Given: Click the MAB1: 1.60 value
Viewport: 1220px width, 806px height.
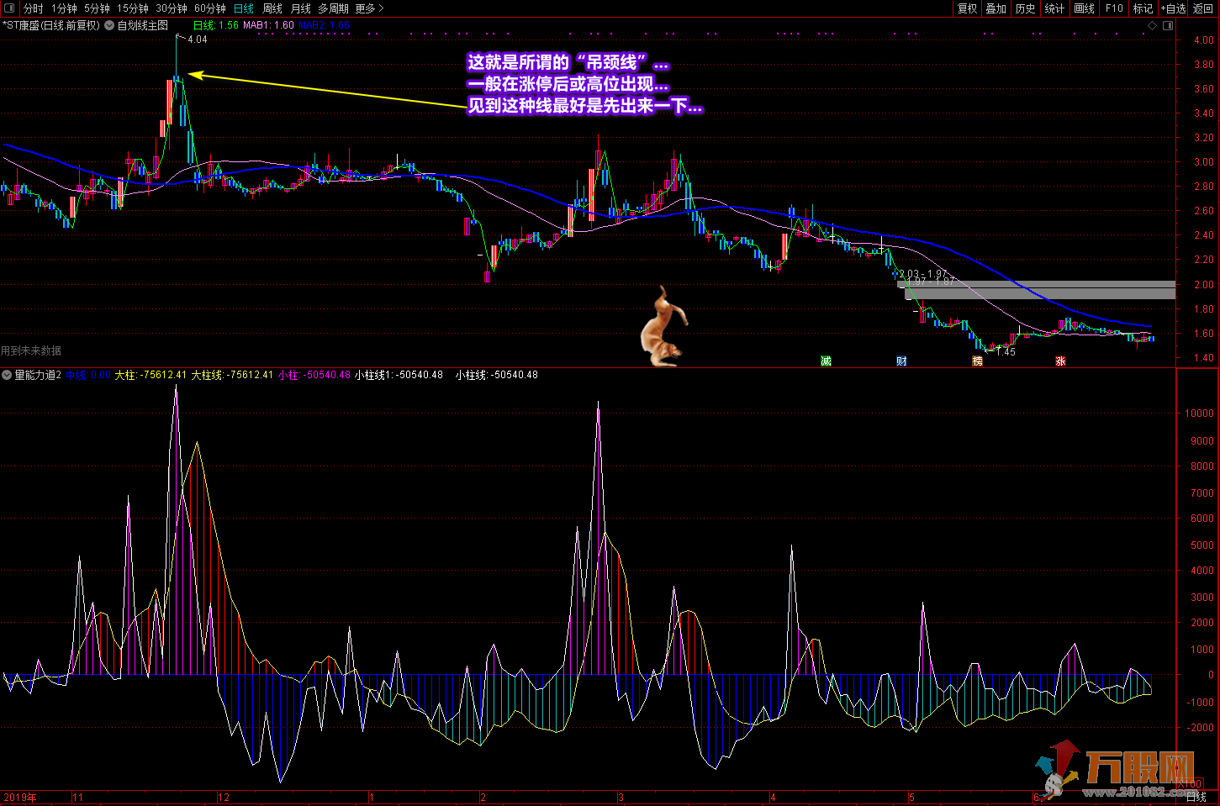Looking at the screenshot, I should [269, 25].
